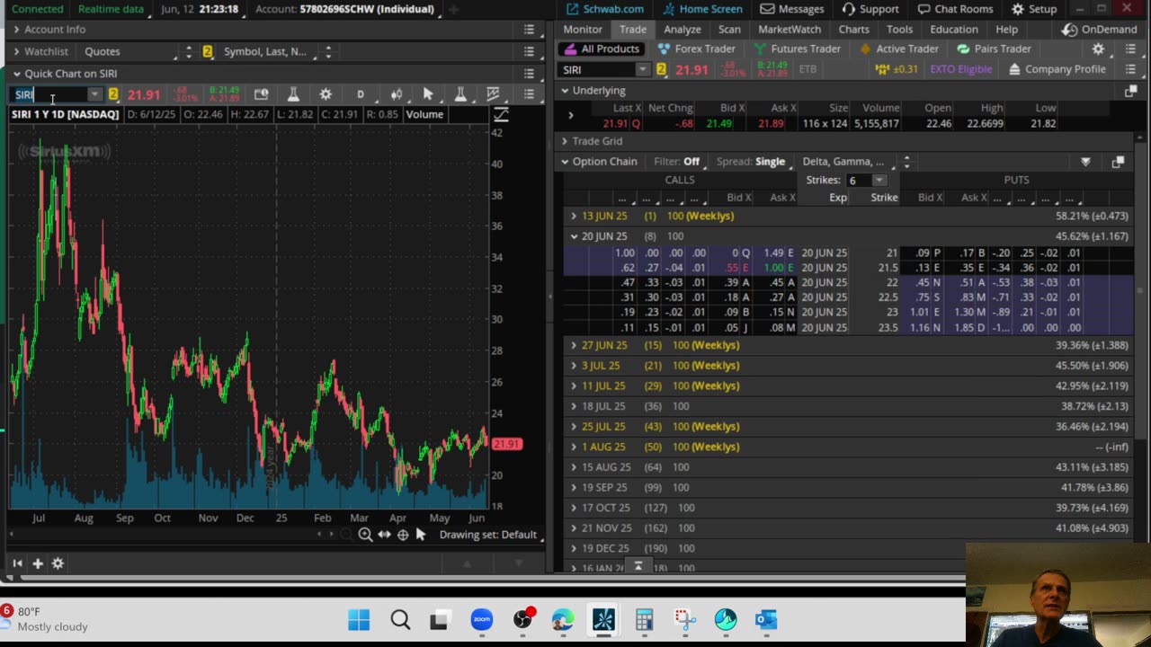Open Zoom from the taskbar
Screen dimensions: 1151x647
point(482,620)
